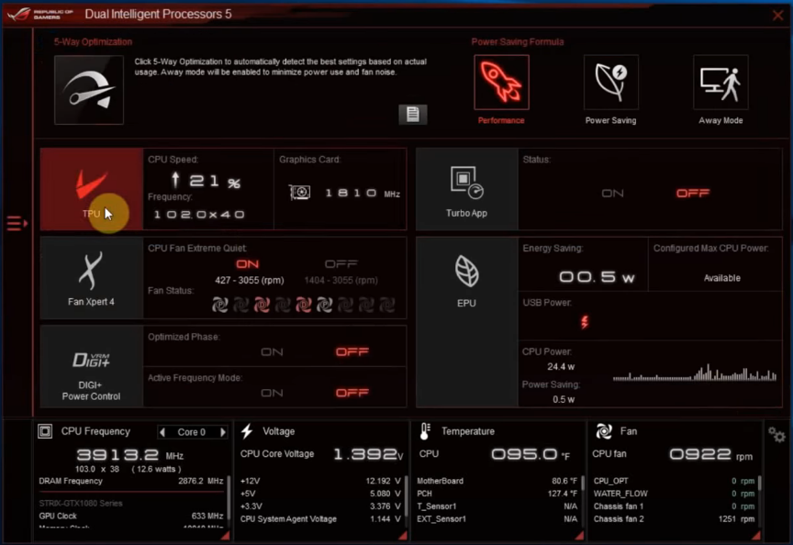793x545 pixels.
Task: Open monitor settings gear icon
Action: [x=776, y=434]
